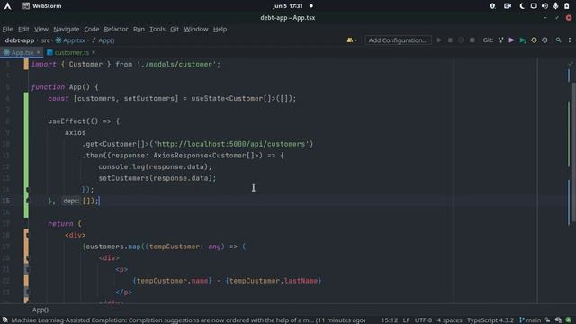Image resolution: width=576 pixels, height=324 pixels.
Task: Open TypeScript 4.3.2 service widget
Action: pyautogui.click(x=490, y=320)
